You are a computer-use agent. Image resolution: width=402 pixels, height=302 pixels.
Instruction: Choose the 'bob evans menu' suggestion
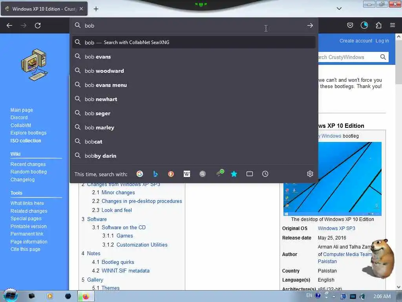click(194, 85)
